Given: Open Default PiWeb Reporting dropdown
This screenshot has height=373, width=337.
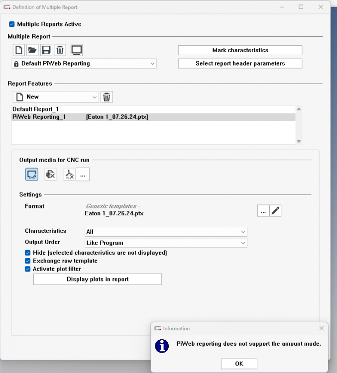Looking at the screenshot, I should pos(84,64).
